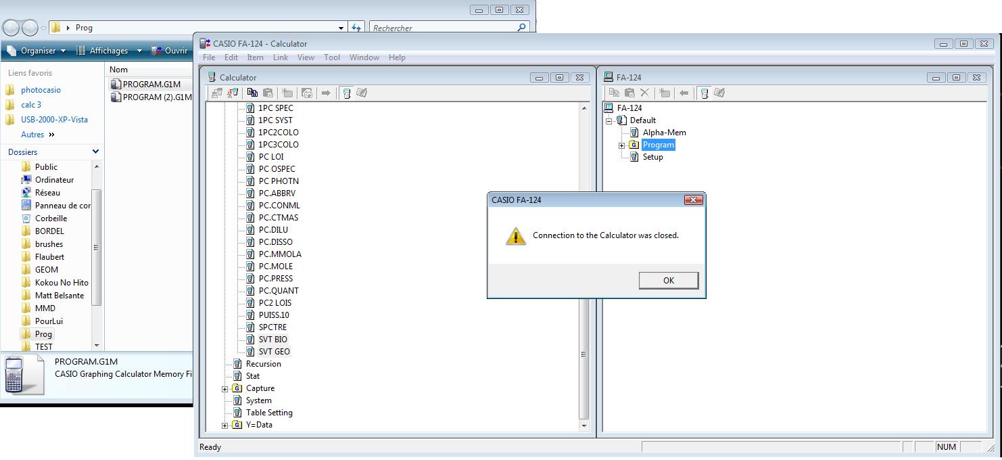The width and height of the screenshot is (1002, 460).
Task: Close the CASIO FA-124 warning dialog
Action: [x=693, y=200]
